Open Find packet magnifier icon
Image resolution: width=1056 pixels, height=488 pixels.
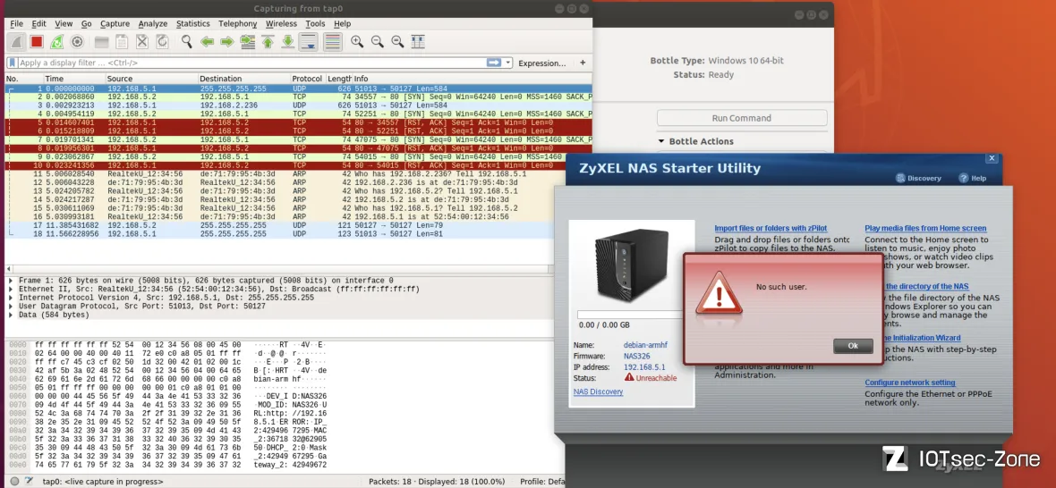click(186, 42)
